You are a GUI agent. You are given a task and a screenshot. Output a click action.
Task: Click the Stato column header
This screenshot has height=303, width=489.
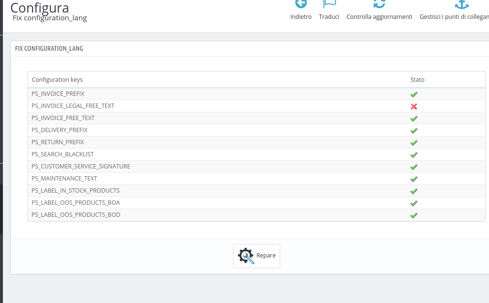pyautogui.click(x=417, y=80)
